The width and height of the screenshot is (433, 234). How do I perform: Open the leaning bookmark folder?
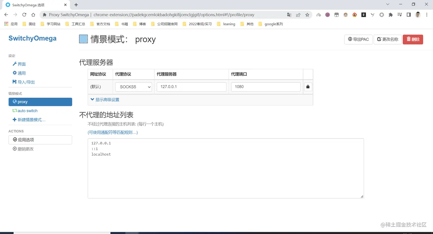[226, 24]
